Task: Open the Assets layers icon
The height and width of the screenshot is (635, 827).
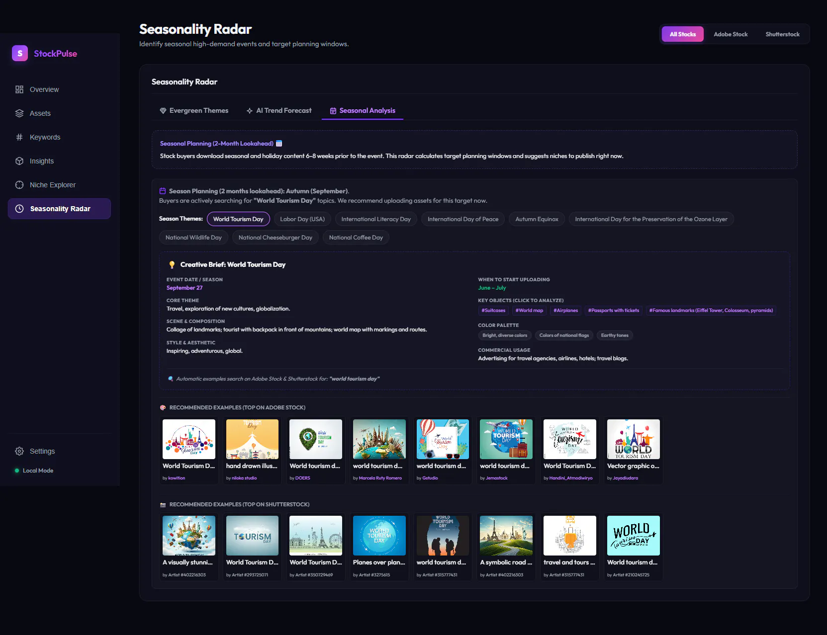Action: (x=19, y=113)
